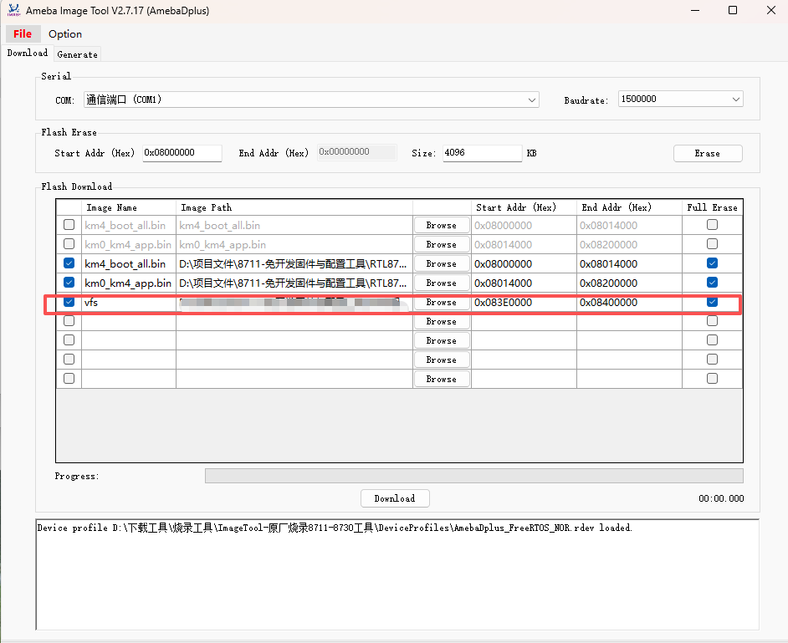The image size is (788, 643).
Task: Disable Full Erase for vfs row
Action: coord(712,302)
